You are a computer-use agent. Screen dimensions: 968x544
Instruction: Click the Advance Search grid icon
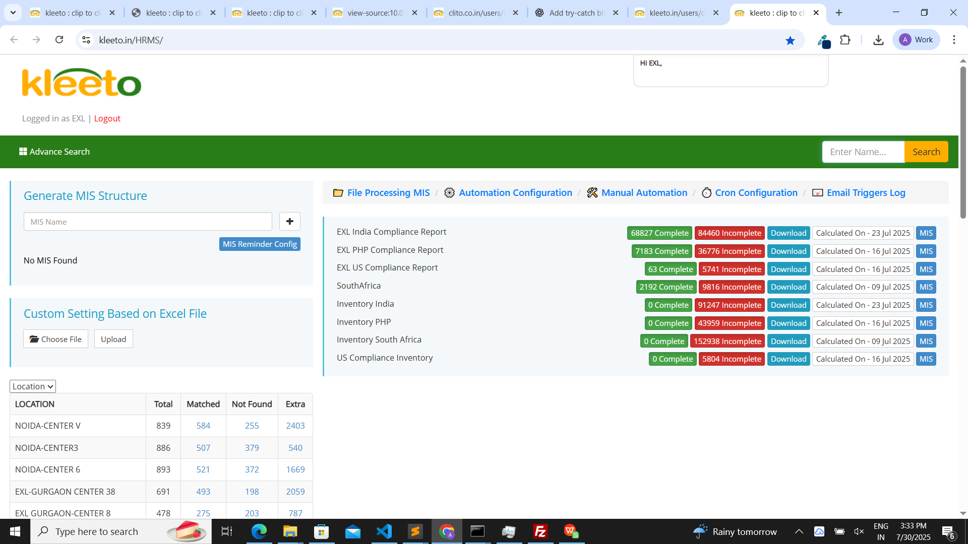point(23,152)
